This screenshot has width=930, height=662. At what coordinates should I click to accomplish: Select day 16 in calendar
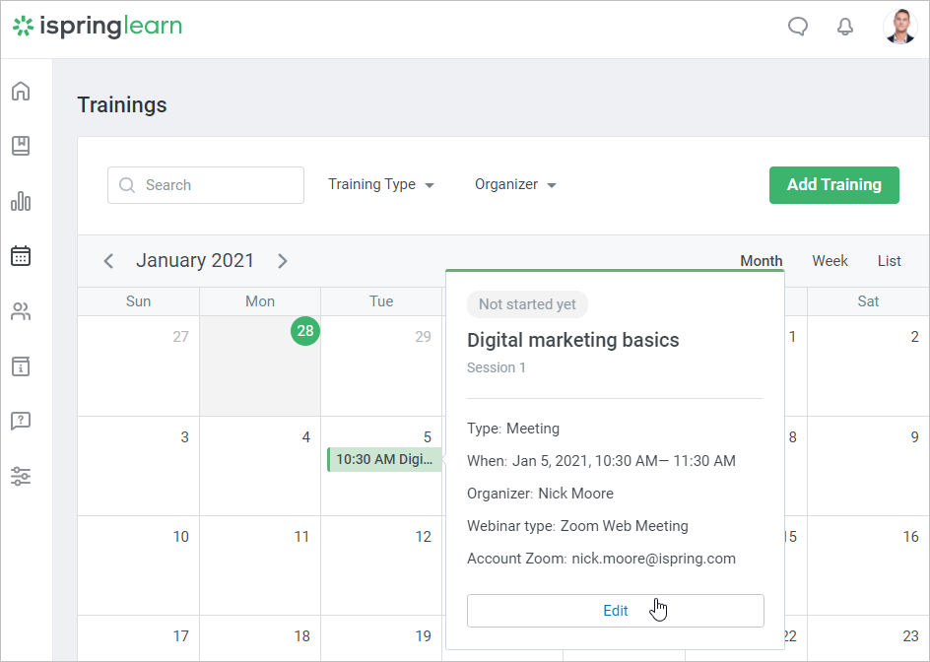[911, 537]
